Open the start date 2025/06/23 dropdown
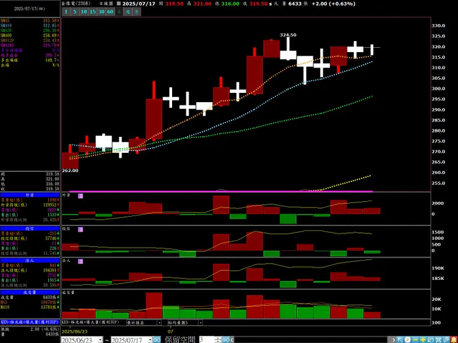This screenshot has height=343, width=458. pyautogui.click(x=100, y=340)
